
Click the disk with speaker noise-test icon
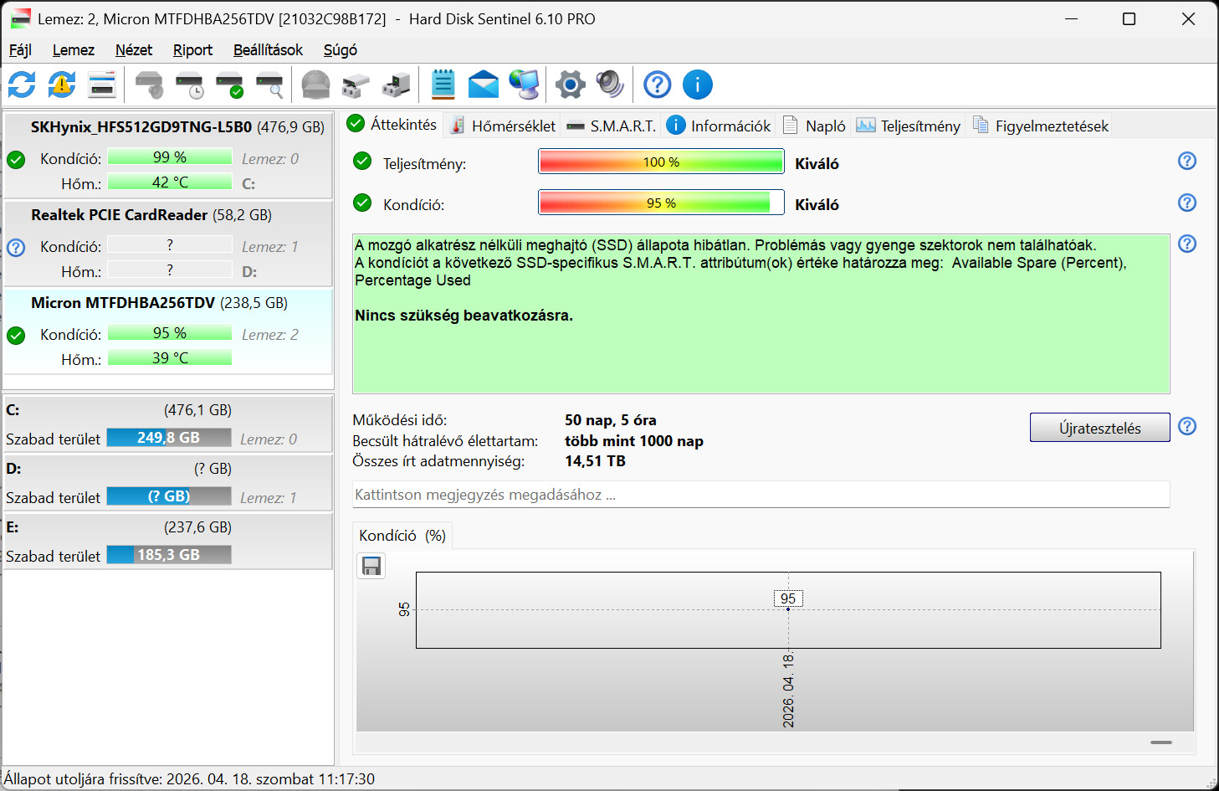point(149,85)
